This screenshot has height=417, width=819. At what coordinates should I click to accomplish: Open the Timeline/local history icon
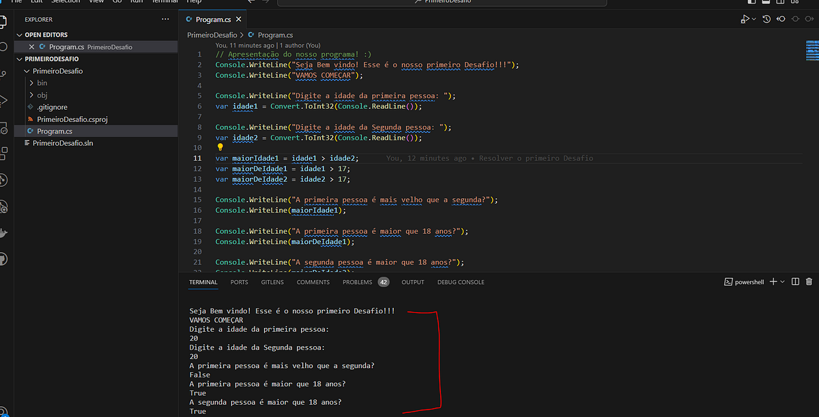coord(766,19)
